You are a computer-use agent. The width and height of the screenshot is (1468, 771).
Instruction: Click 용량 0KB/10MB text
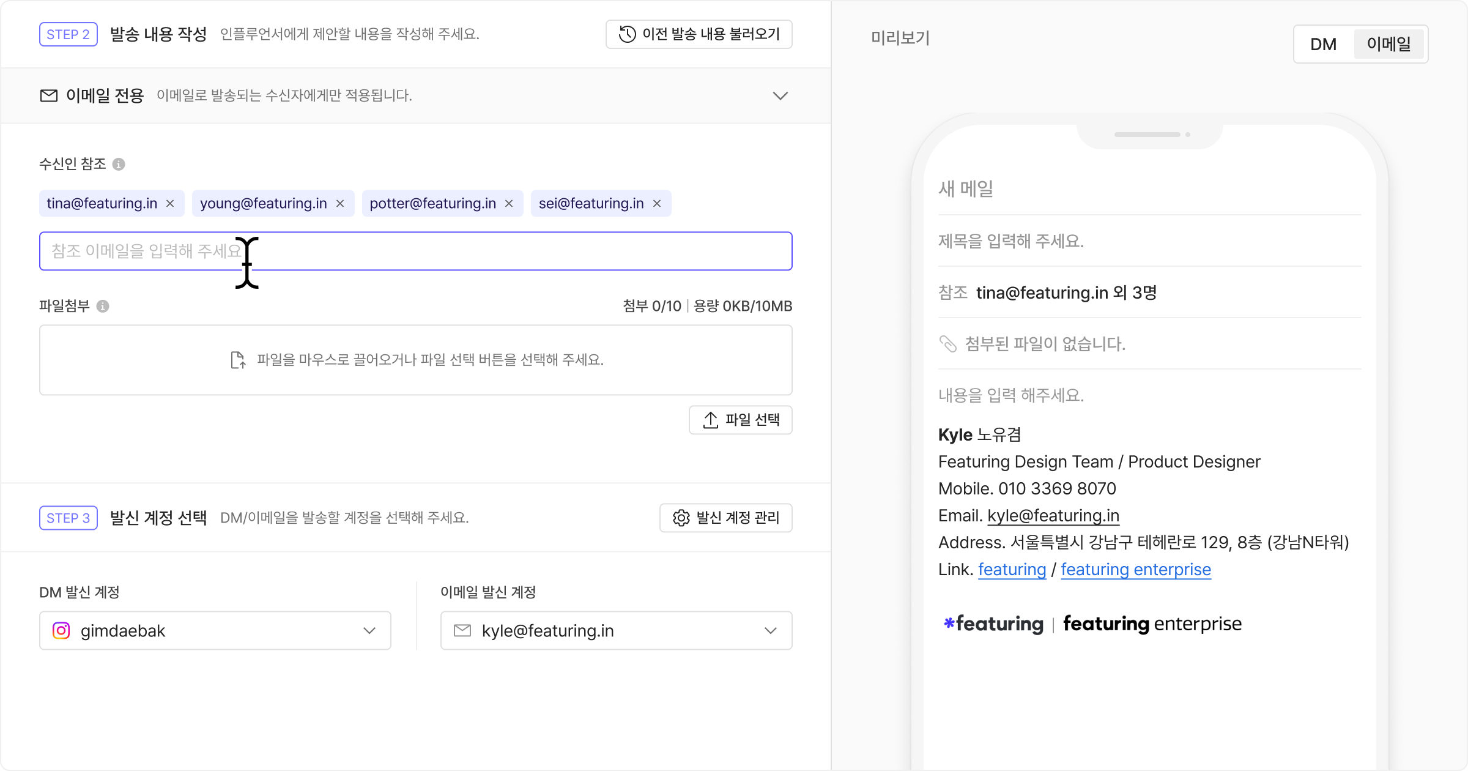click(743, 306)
